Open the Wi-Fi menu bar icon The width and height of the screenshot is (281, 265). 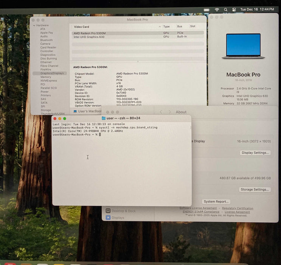[217, 10]
